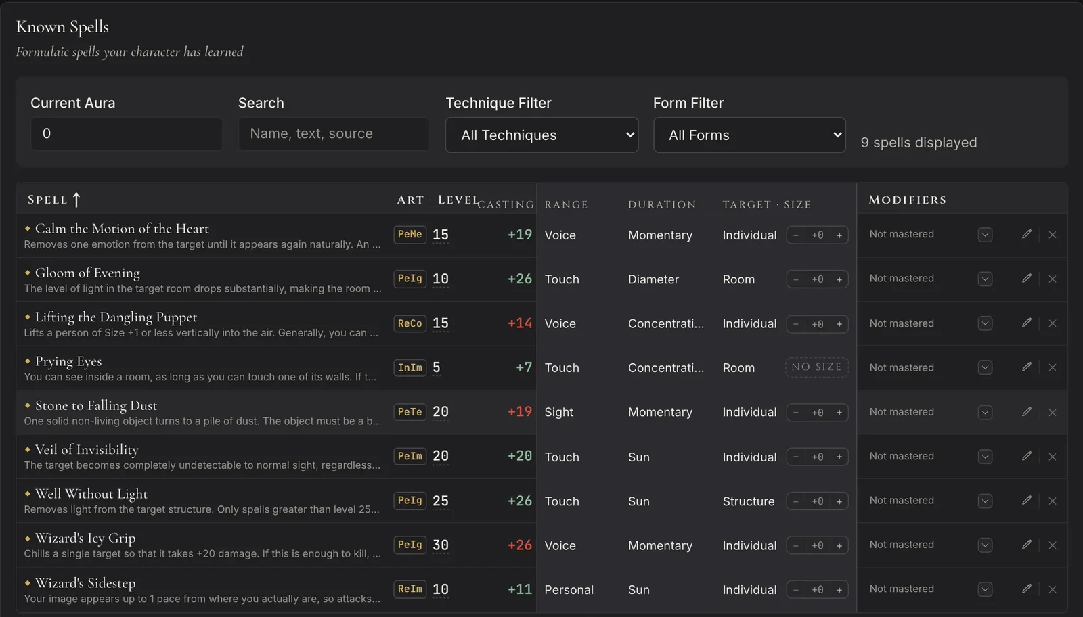Click the PeMe art badge

pyautogui.click(x=410, y=234)
